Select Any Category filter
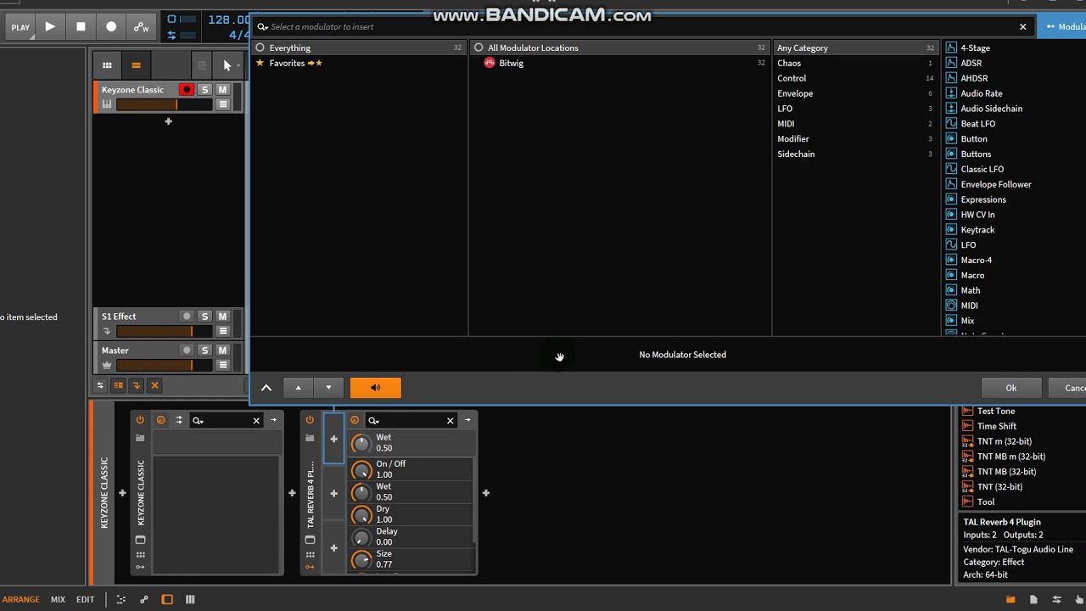 [855, 48]
